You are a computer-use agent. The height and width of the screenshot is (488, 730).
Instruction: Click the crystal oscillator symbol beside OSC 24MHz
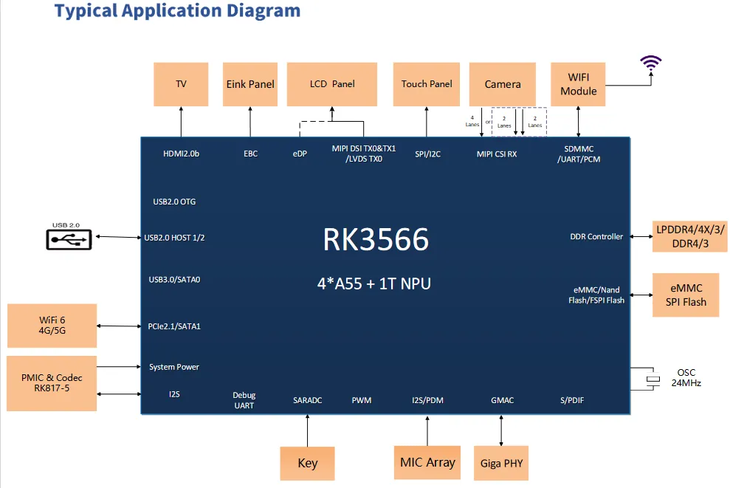point(653,379)
